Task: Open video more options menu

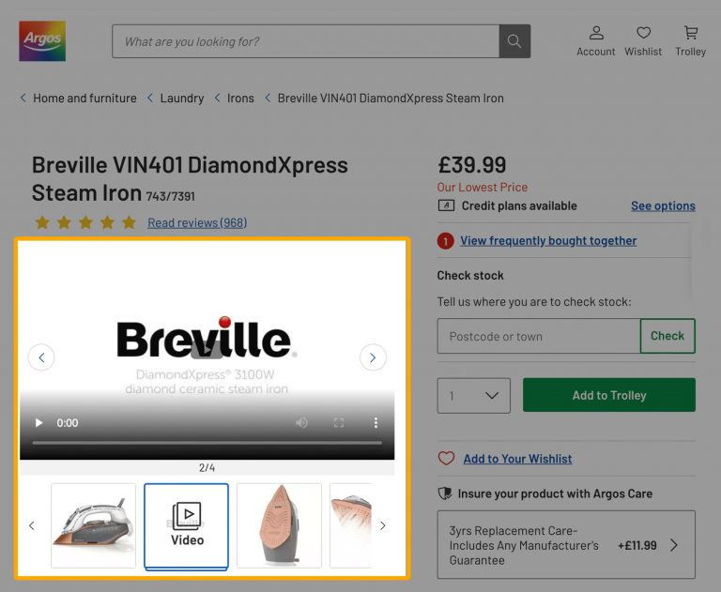Action: tap(376, 423)
